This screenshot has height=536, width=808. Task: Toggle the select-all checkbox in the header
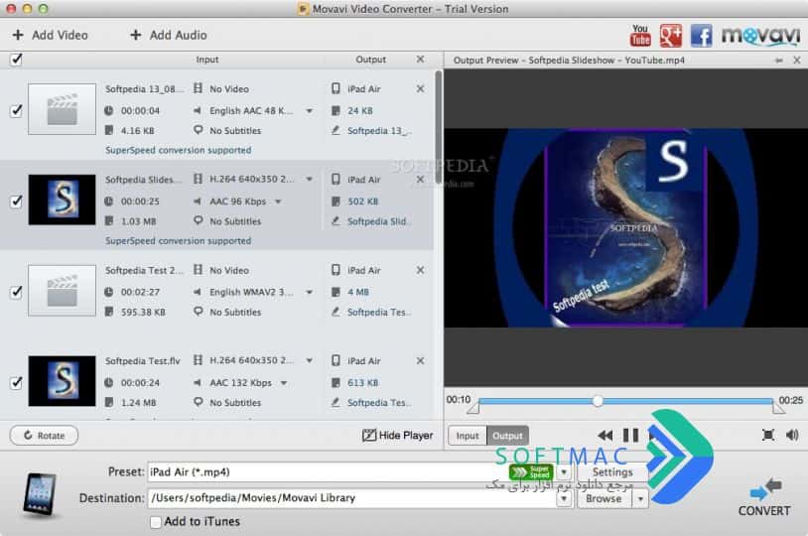16,60
